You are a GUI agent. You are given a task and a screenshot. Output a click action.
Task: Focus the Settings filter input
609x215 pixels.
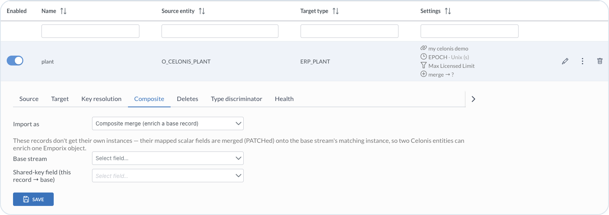[470, 31]
